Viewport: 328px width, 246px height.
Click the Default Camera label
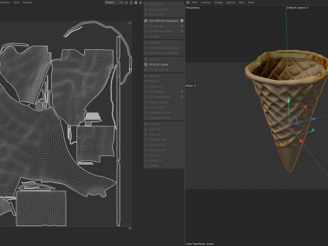coord(296,8)
